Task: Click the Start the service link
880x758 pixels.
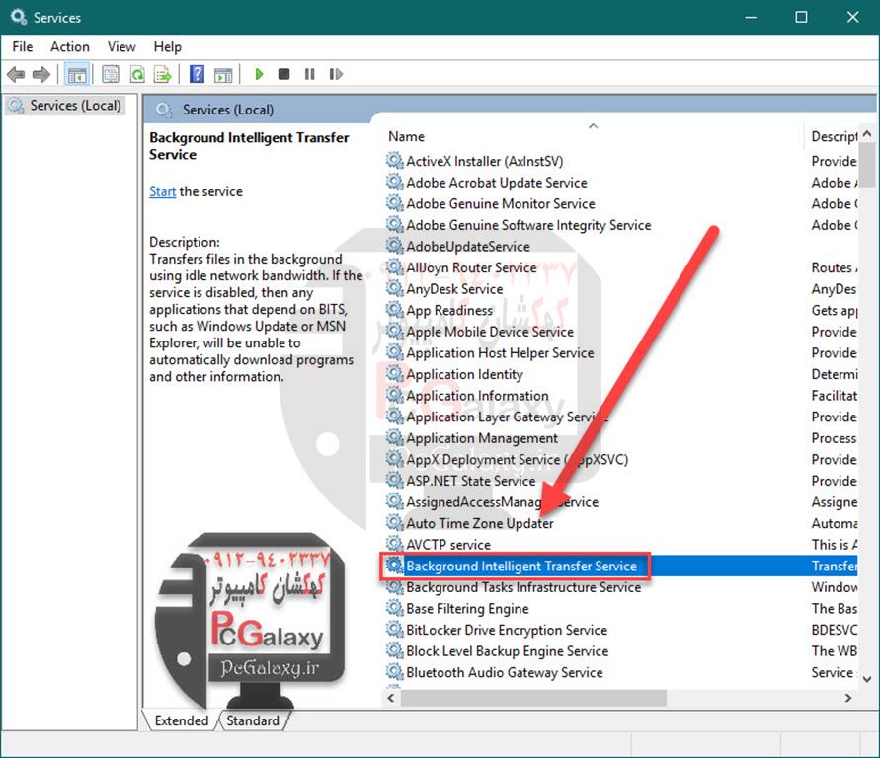Action: click(162, 191)
